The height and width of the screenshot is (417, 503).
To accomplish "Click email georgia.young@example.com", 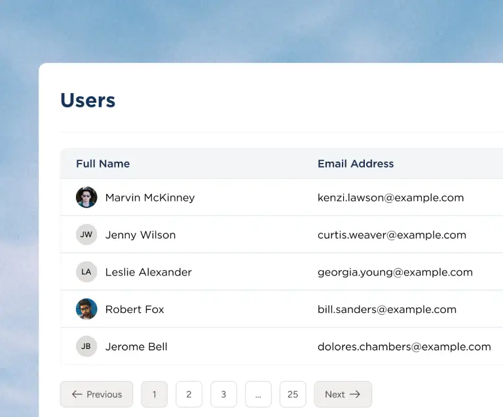I will pos(395,272).
